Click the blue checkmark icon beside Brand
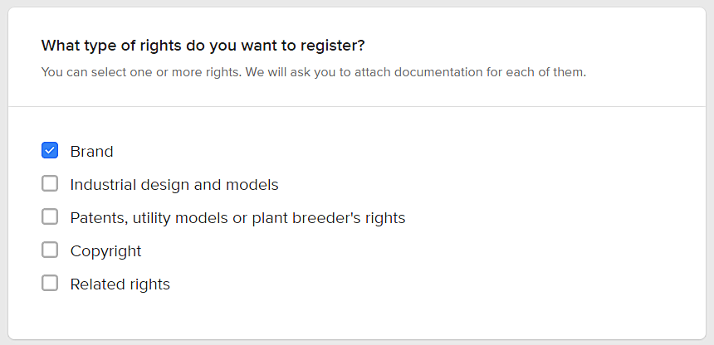This screenshot has width=714, height=345. pos(50,151)
